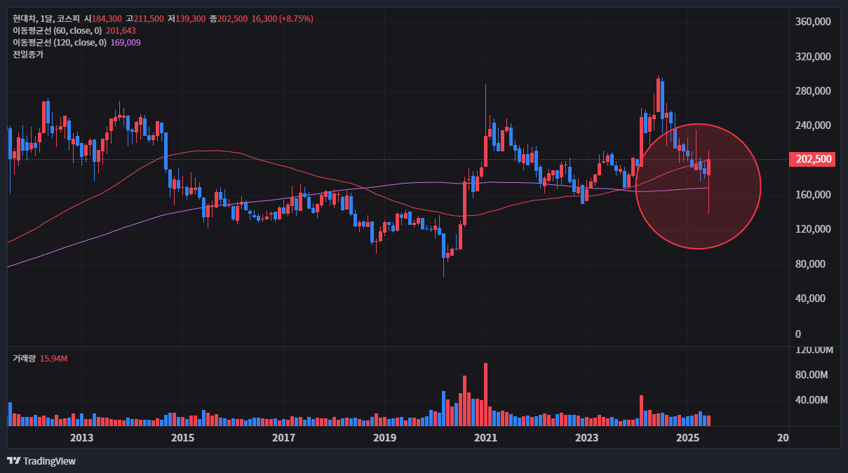Click the 2019 time axis label

tap(384, 438)
